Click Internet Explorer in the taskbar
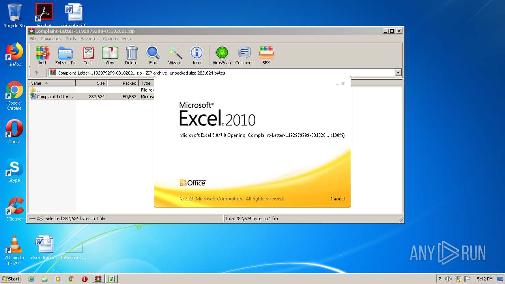505x284 pixels. pos(31,279)
